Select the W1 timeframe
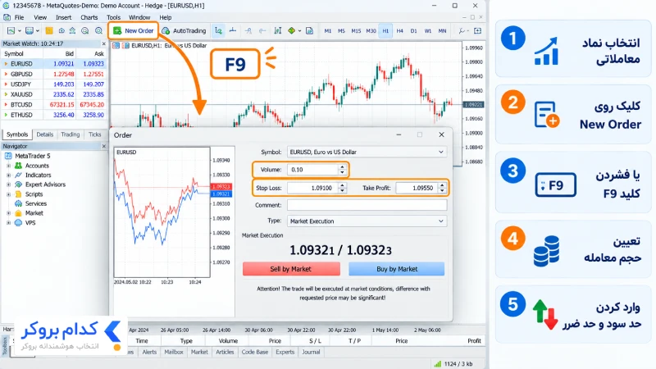Screen dimensions: 656x369 tap(427, 31)
